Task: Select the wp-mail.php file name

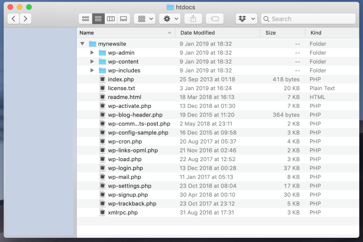Action: pos(124,177)
